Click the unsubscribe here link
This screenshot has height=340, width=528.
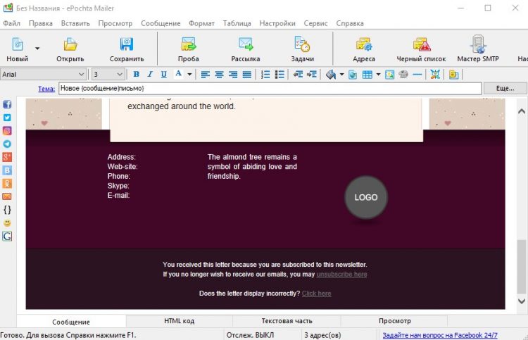[341, 275]
